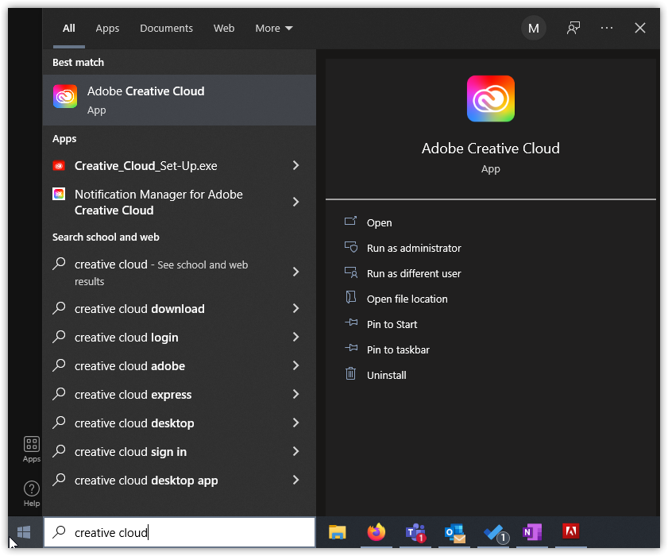Expand the More dropdown

click(274, 28)
